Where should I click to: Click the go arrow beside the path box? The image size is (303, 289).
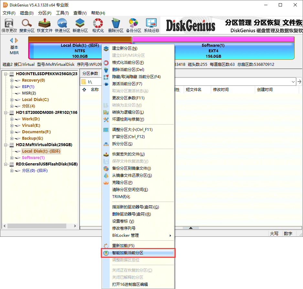pyautogui.click(x=299, y=82)
